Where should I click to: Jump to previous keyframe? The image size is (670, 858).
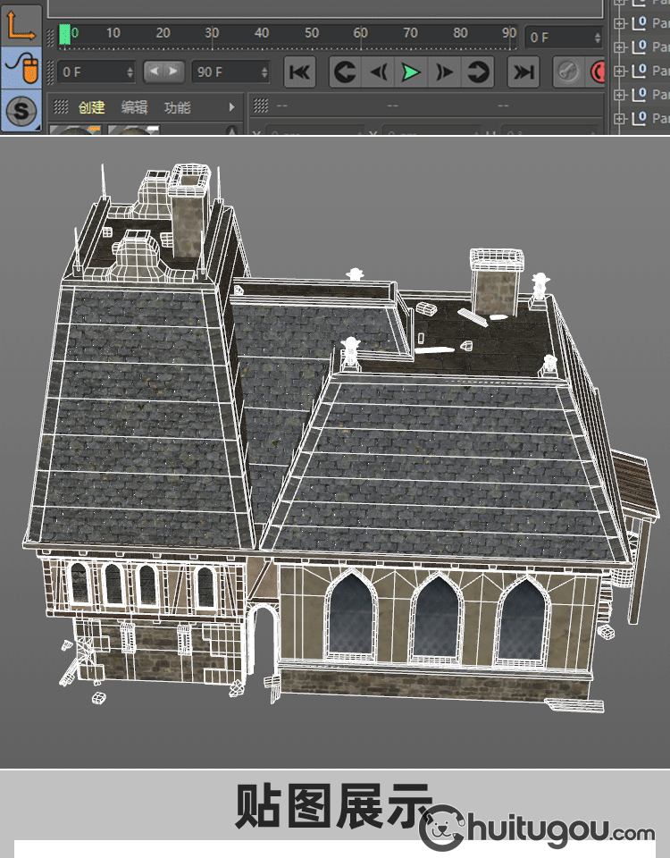(x=345, y=71)
